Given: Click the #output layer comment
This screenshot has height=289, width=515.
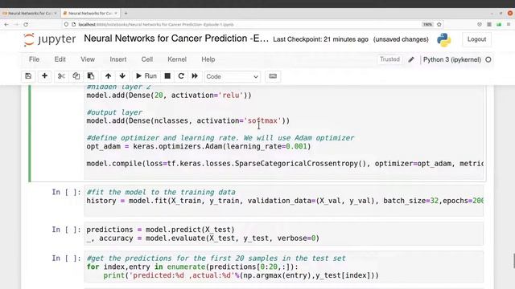Looking at the screenshot, I should (114, 112).
